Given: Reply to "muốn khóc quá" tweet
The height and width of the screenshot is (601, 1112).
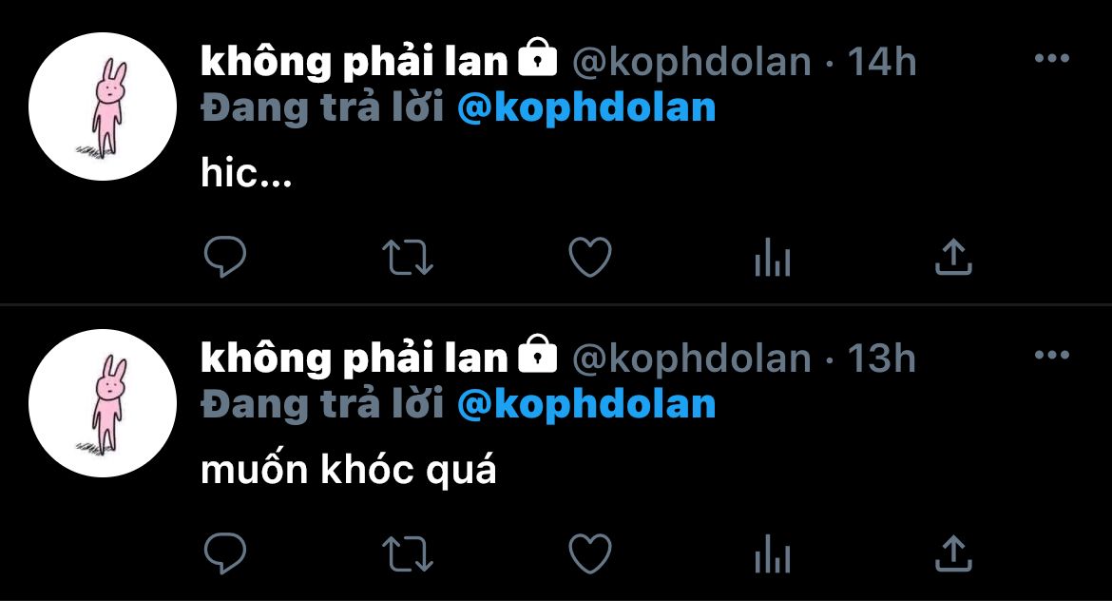Looking at the screenshot, I should [225, 553].
